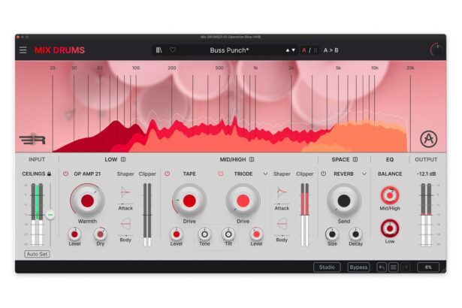The width and height of the screenshot is (462, 308).
Task: Select preset slot A
Action: coord(304,50)
